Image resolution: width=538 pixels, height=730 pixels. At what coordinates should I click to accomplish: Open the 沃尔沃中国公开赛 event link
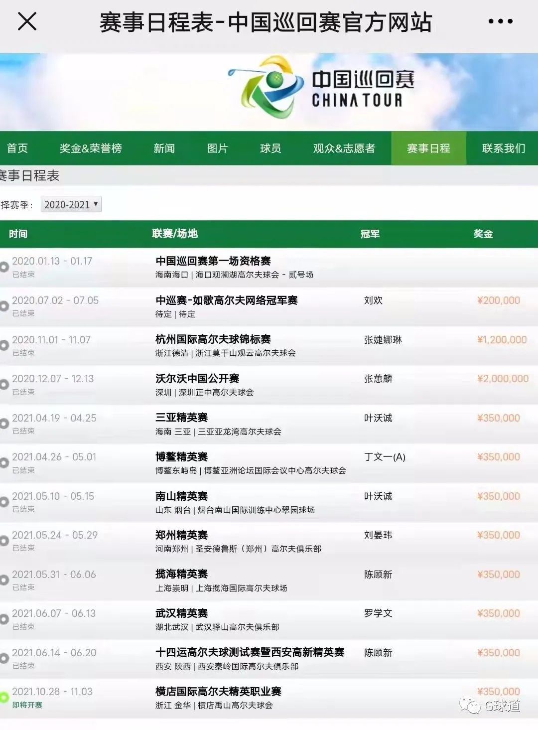pos(197,379)
